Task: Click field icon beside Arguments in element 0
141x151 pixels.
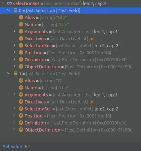Action: pyautogui.click(x=21, y=31)
